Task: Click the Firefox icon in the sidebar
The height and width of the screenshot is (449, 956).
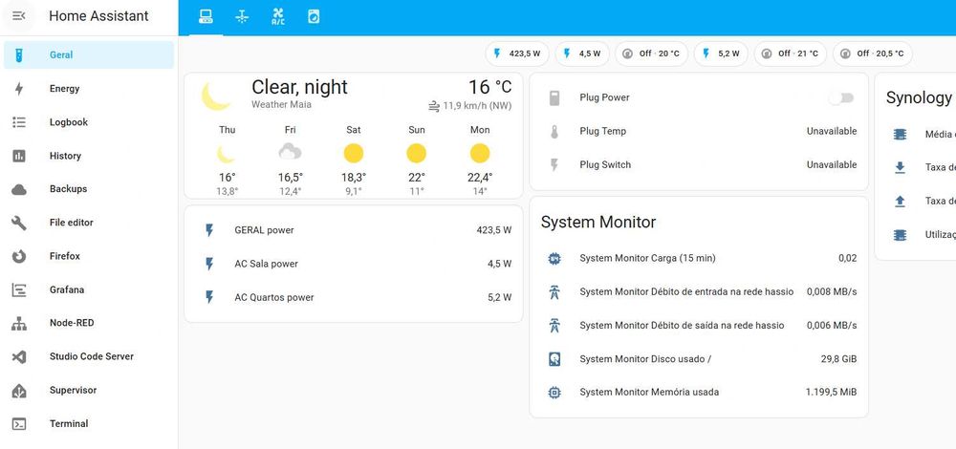Action: 19,256
